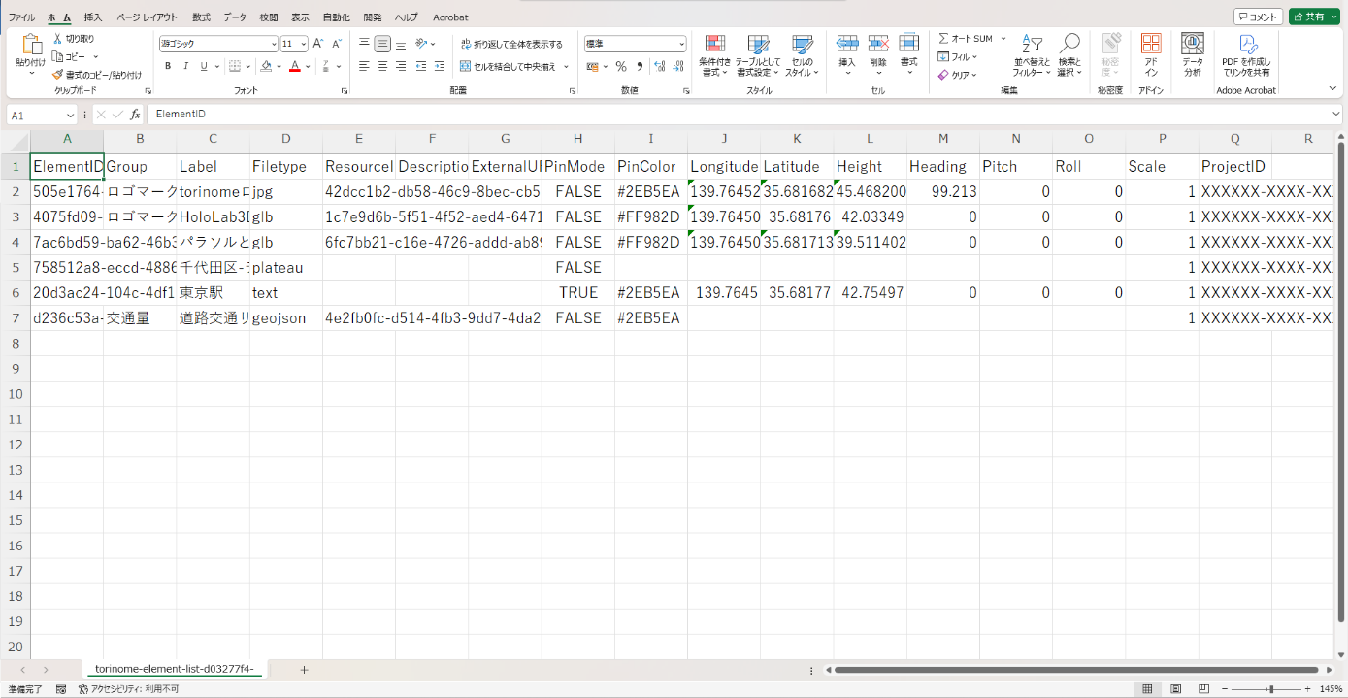The width and height of the screenshot is (1348, 698).
Task: Open the number format dropdown (標準)
Action: (x=681, y=44)
